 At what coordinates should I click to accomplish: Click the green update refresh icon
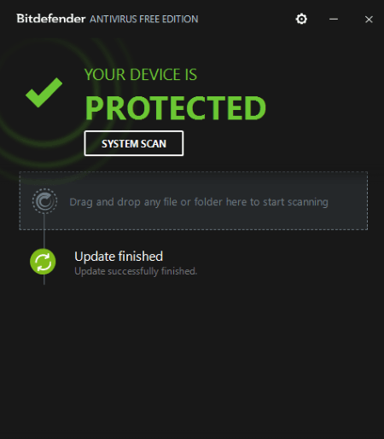click(43, 262)
